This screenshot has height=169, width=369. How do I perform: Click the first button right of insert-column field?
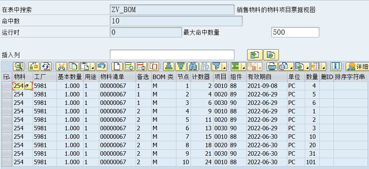click(x=255, y=55)
